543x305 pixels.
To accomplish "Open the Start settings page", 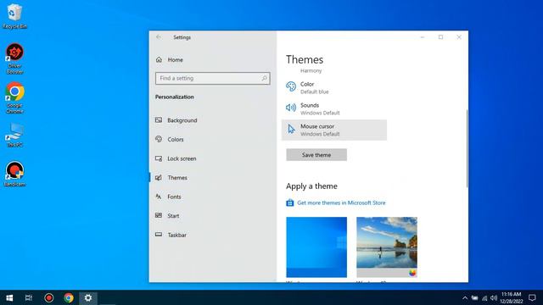I will coord(213,216).
